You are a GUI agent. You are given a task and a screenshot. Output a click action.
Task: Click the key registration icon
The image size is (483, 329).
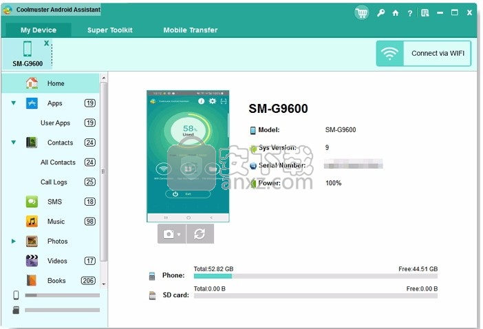coord(380,13)
